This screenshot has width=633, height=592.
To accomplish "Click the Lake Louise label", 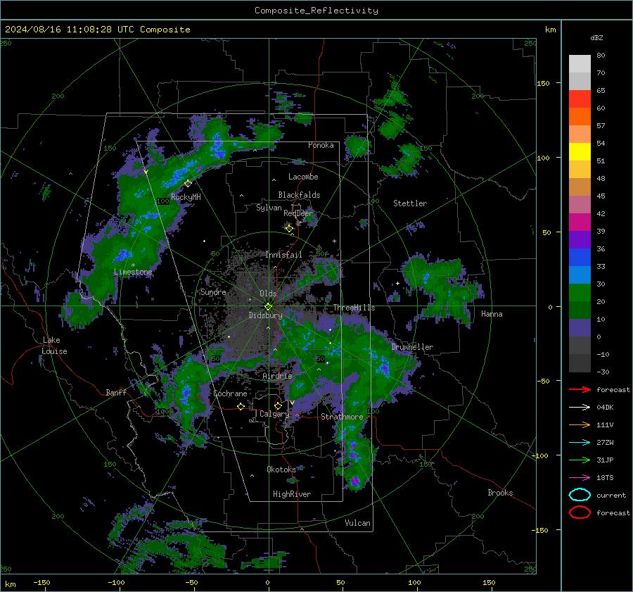I will click(54, 346).
